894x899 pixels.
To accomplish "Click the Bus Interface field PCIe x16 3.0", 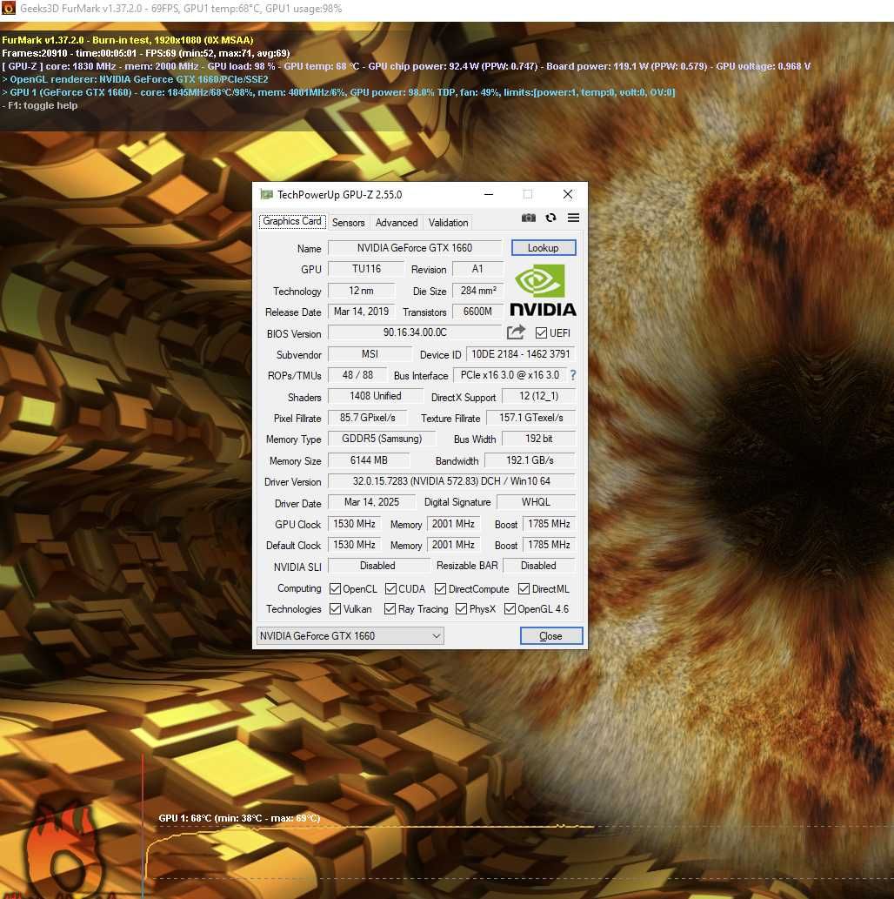I will [x=510, y=375].
